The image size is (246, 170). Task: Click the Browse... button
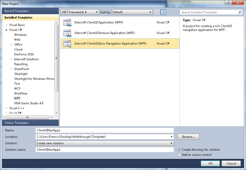coord(188,137)
